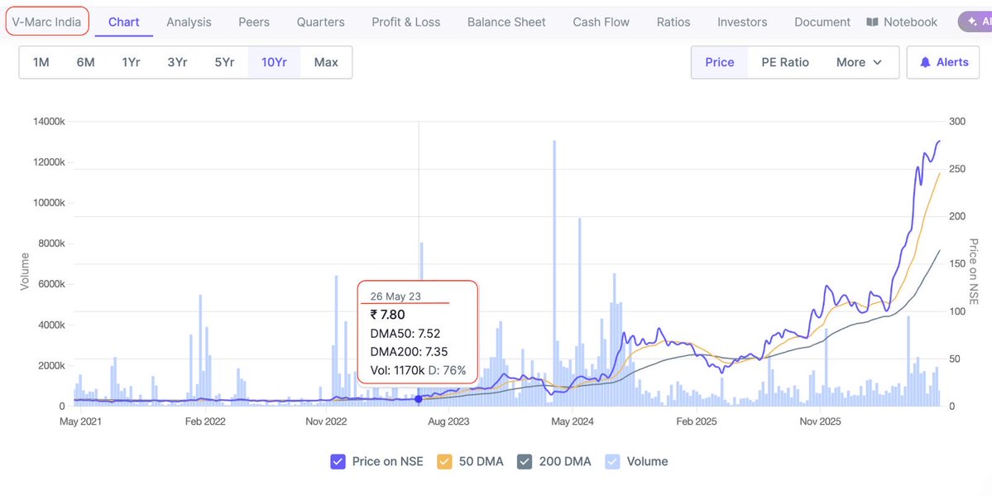Click the chevron beside More

click(x=878, y=62)
